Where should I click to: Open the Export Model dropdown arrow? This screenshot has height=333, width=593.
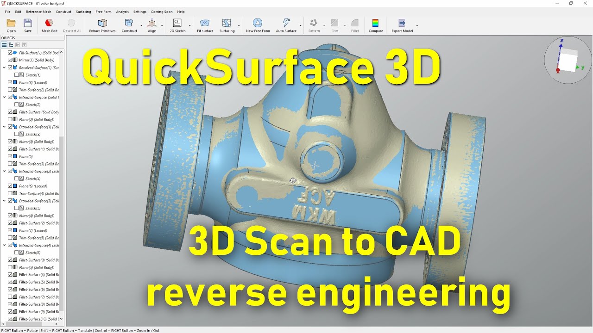[417, 26]
